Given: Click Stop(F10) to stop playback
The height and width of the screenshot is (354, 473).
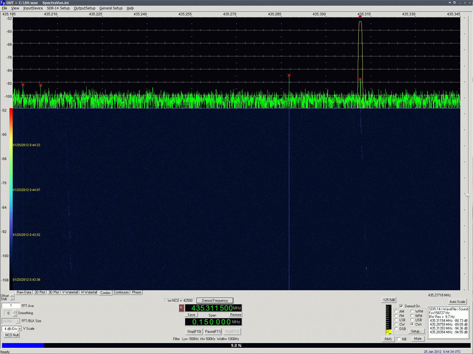Looking at the screenshot, I should (x=194, y=332).
